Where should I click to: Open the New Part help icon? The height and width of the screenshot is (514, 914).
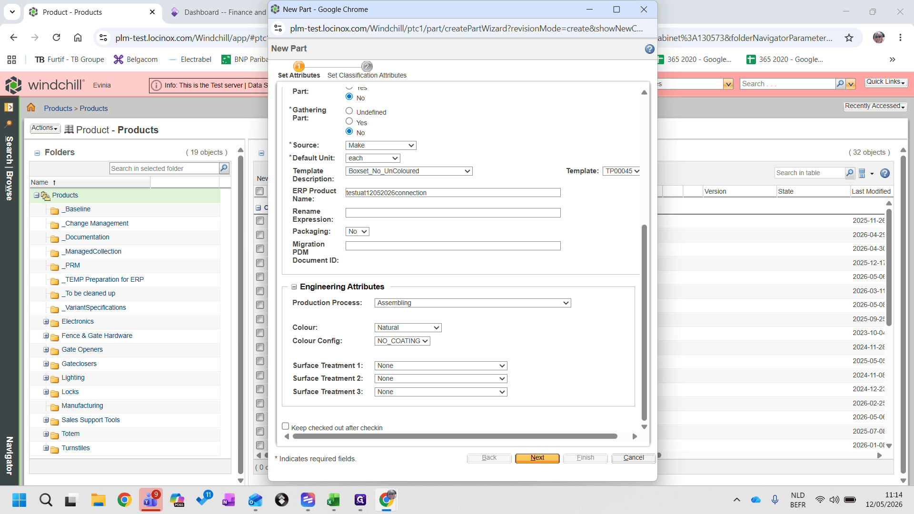(649, 49)
